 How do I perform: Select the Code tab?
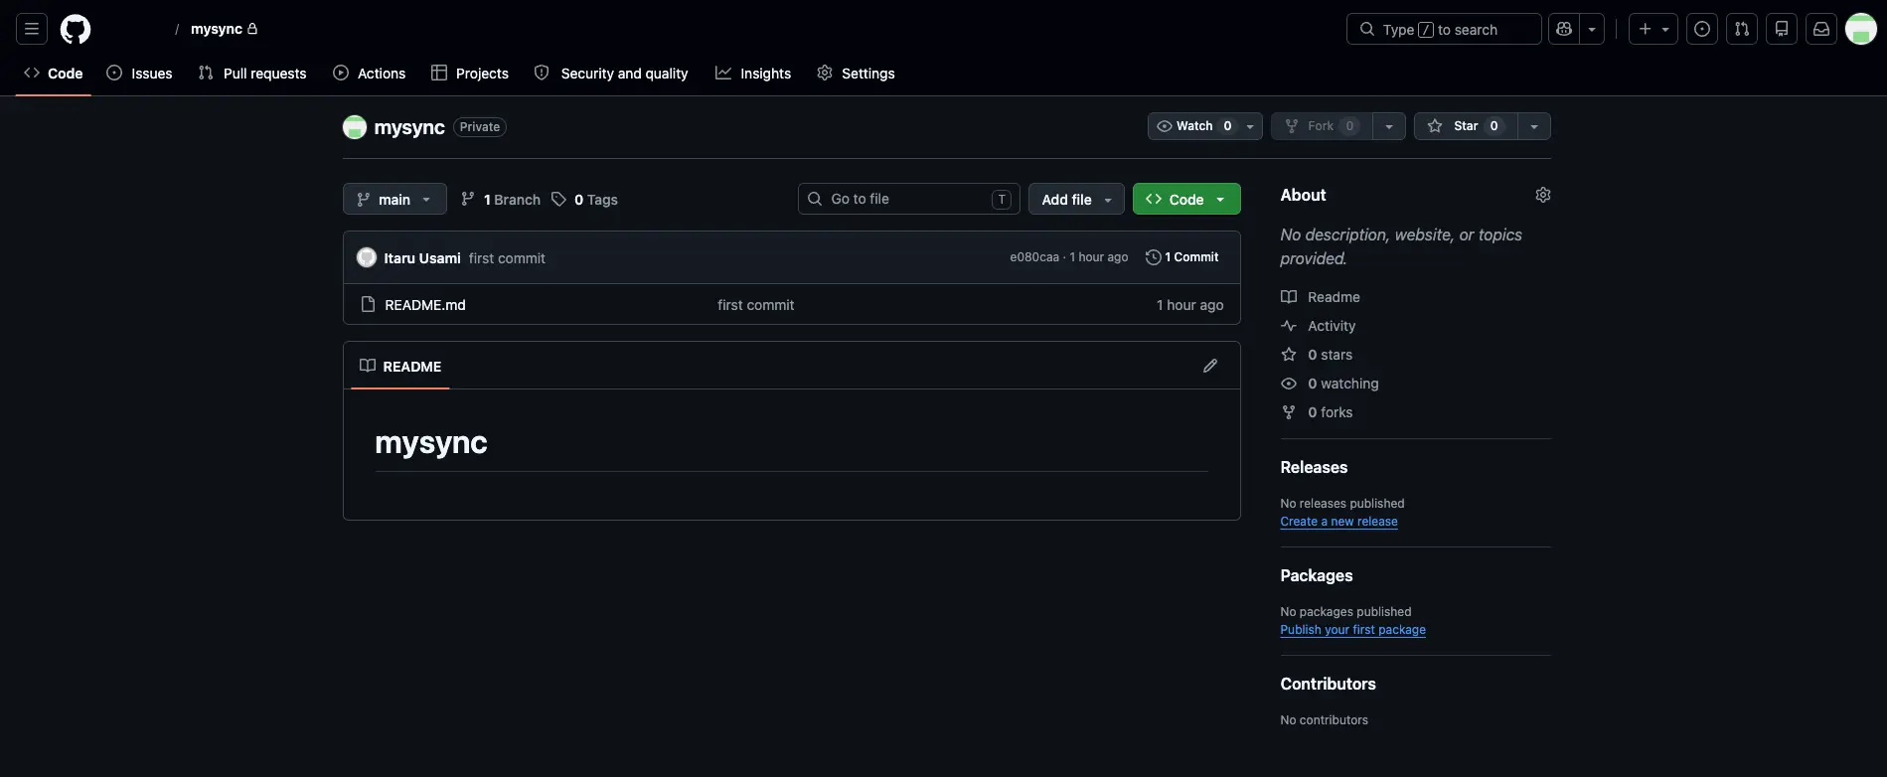click(x=54, y=74)
